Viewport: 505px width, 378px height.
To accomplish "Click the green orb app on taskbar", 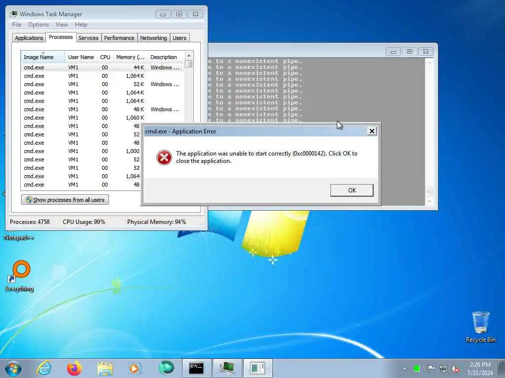I will tap(166, 368).
